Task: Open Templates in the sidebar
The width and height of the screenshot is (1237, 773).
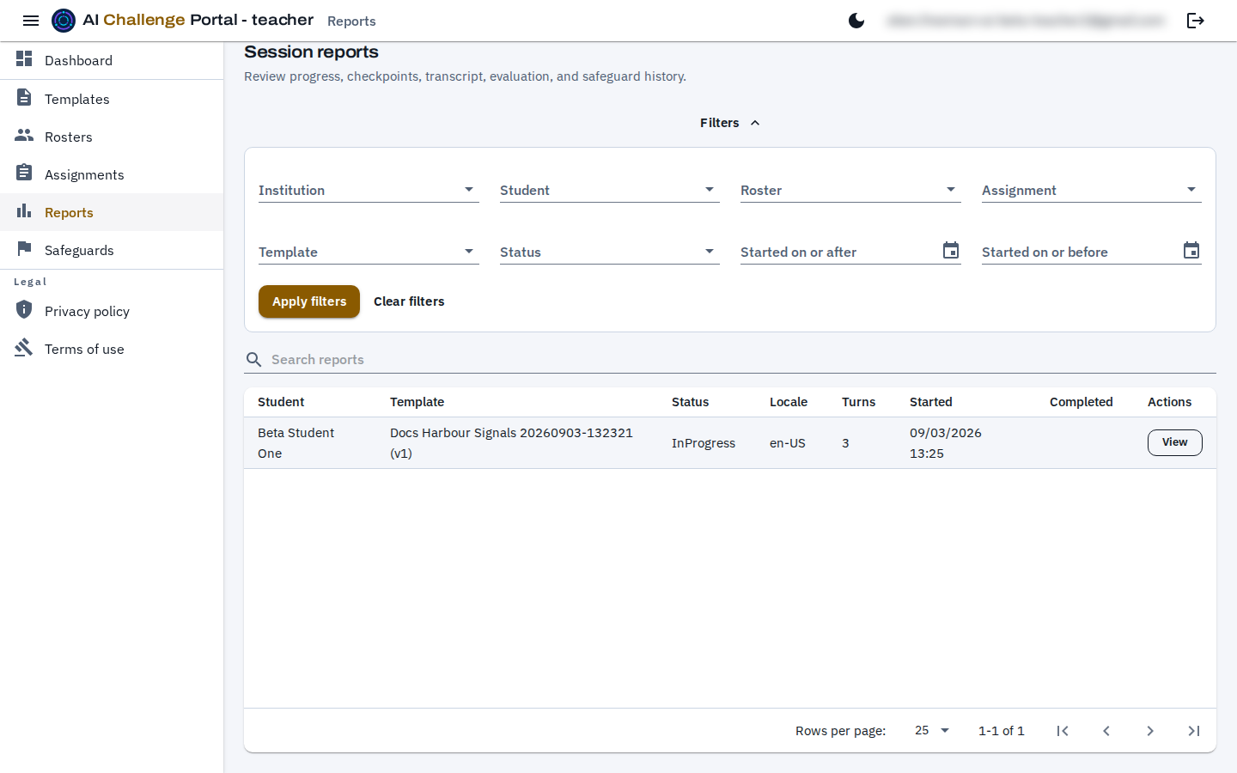Action: coord(112,99)
